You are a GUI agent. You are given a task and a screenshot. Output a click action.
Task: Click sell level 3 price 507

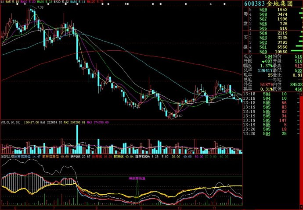[x=263, y=19]
